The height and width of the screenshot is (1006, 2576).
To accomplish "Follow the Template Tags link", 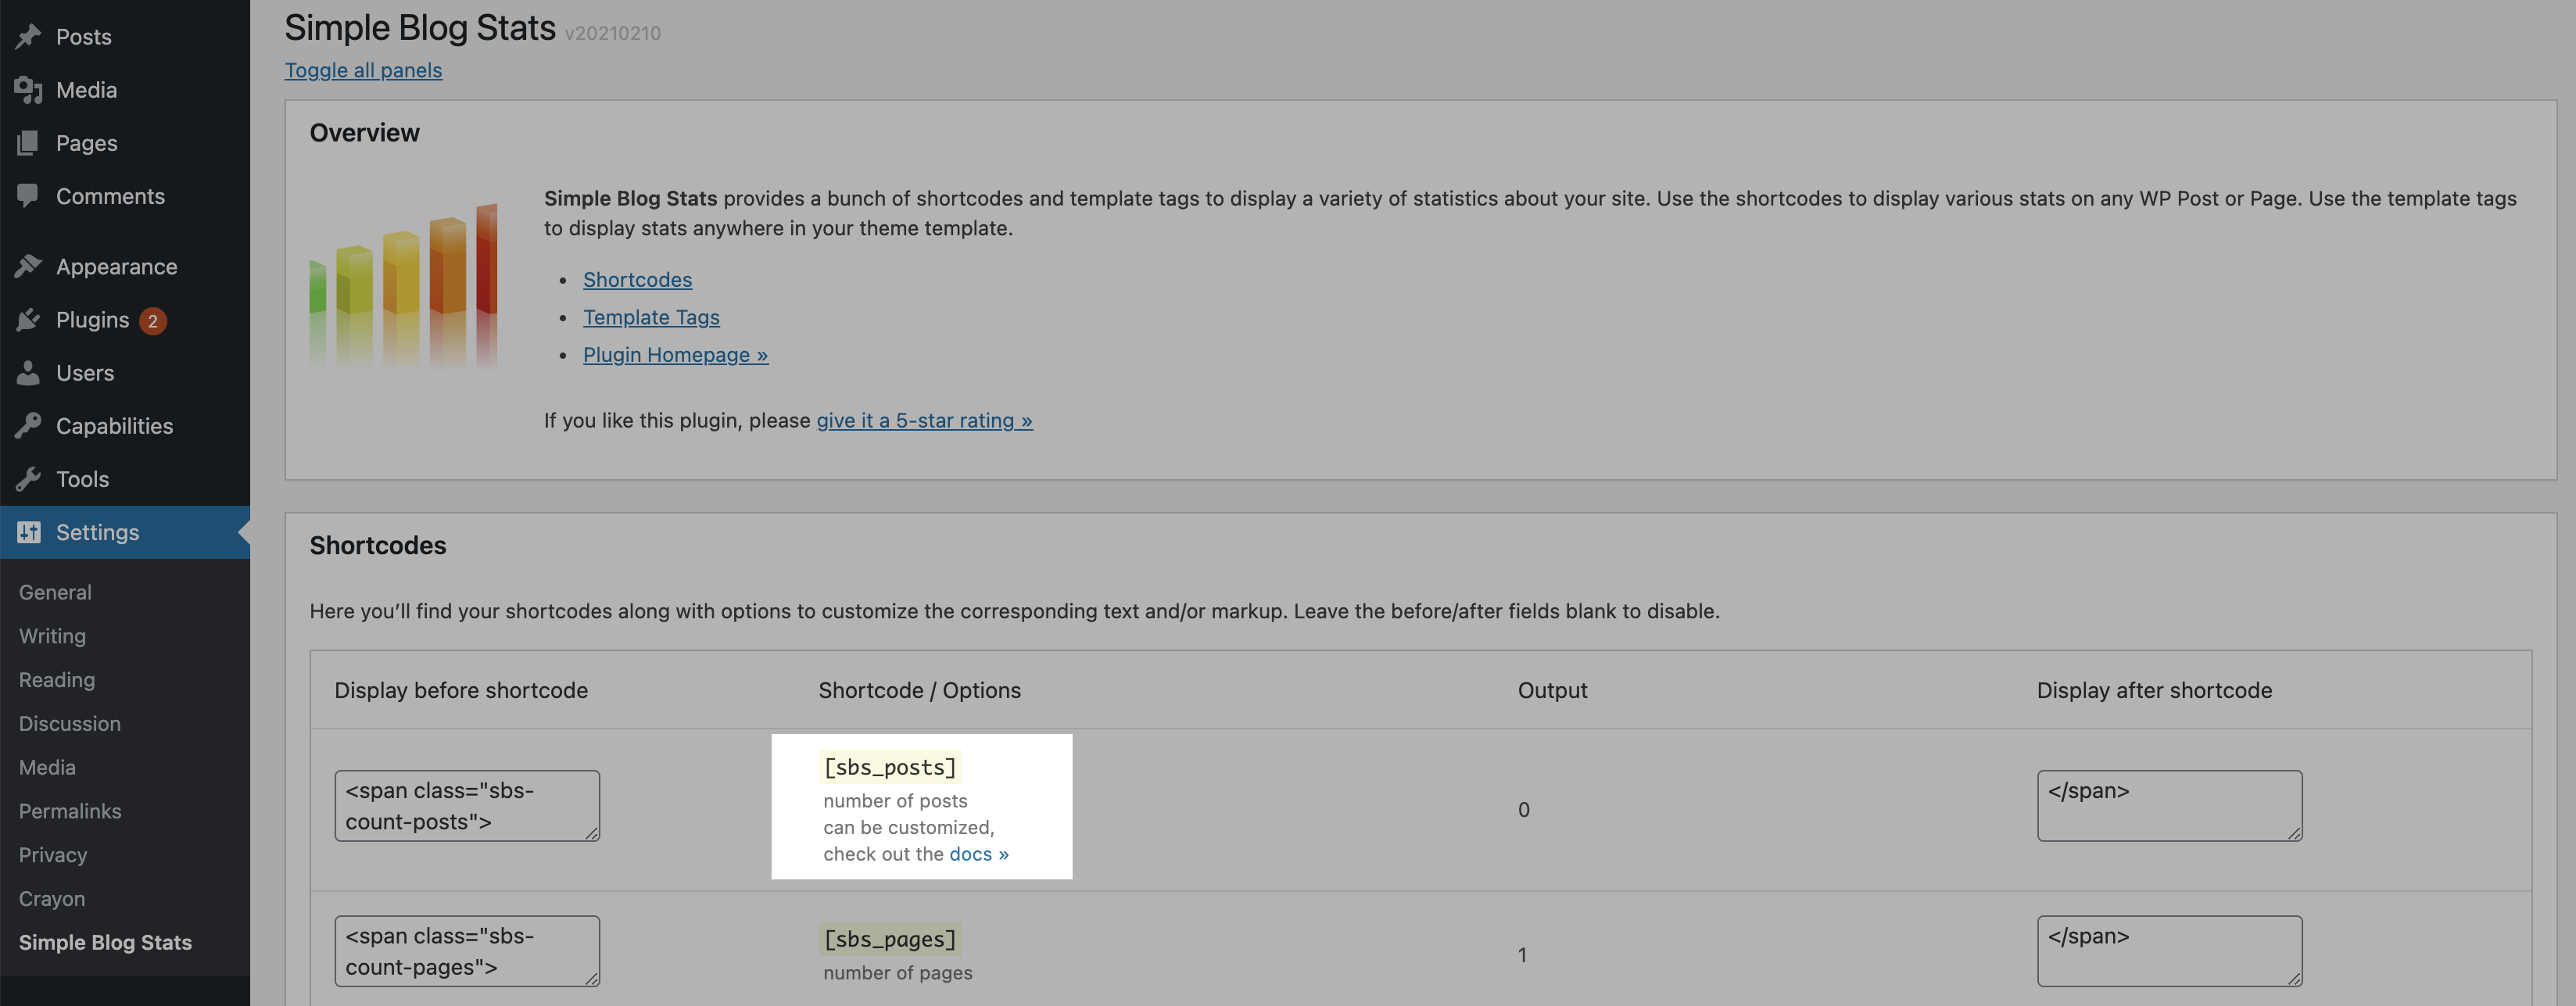I will point(651,317).
